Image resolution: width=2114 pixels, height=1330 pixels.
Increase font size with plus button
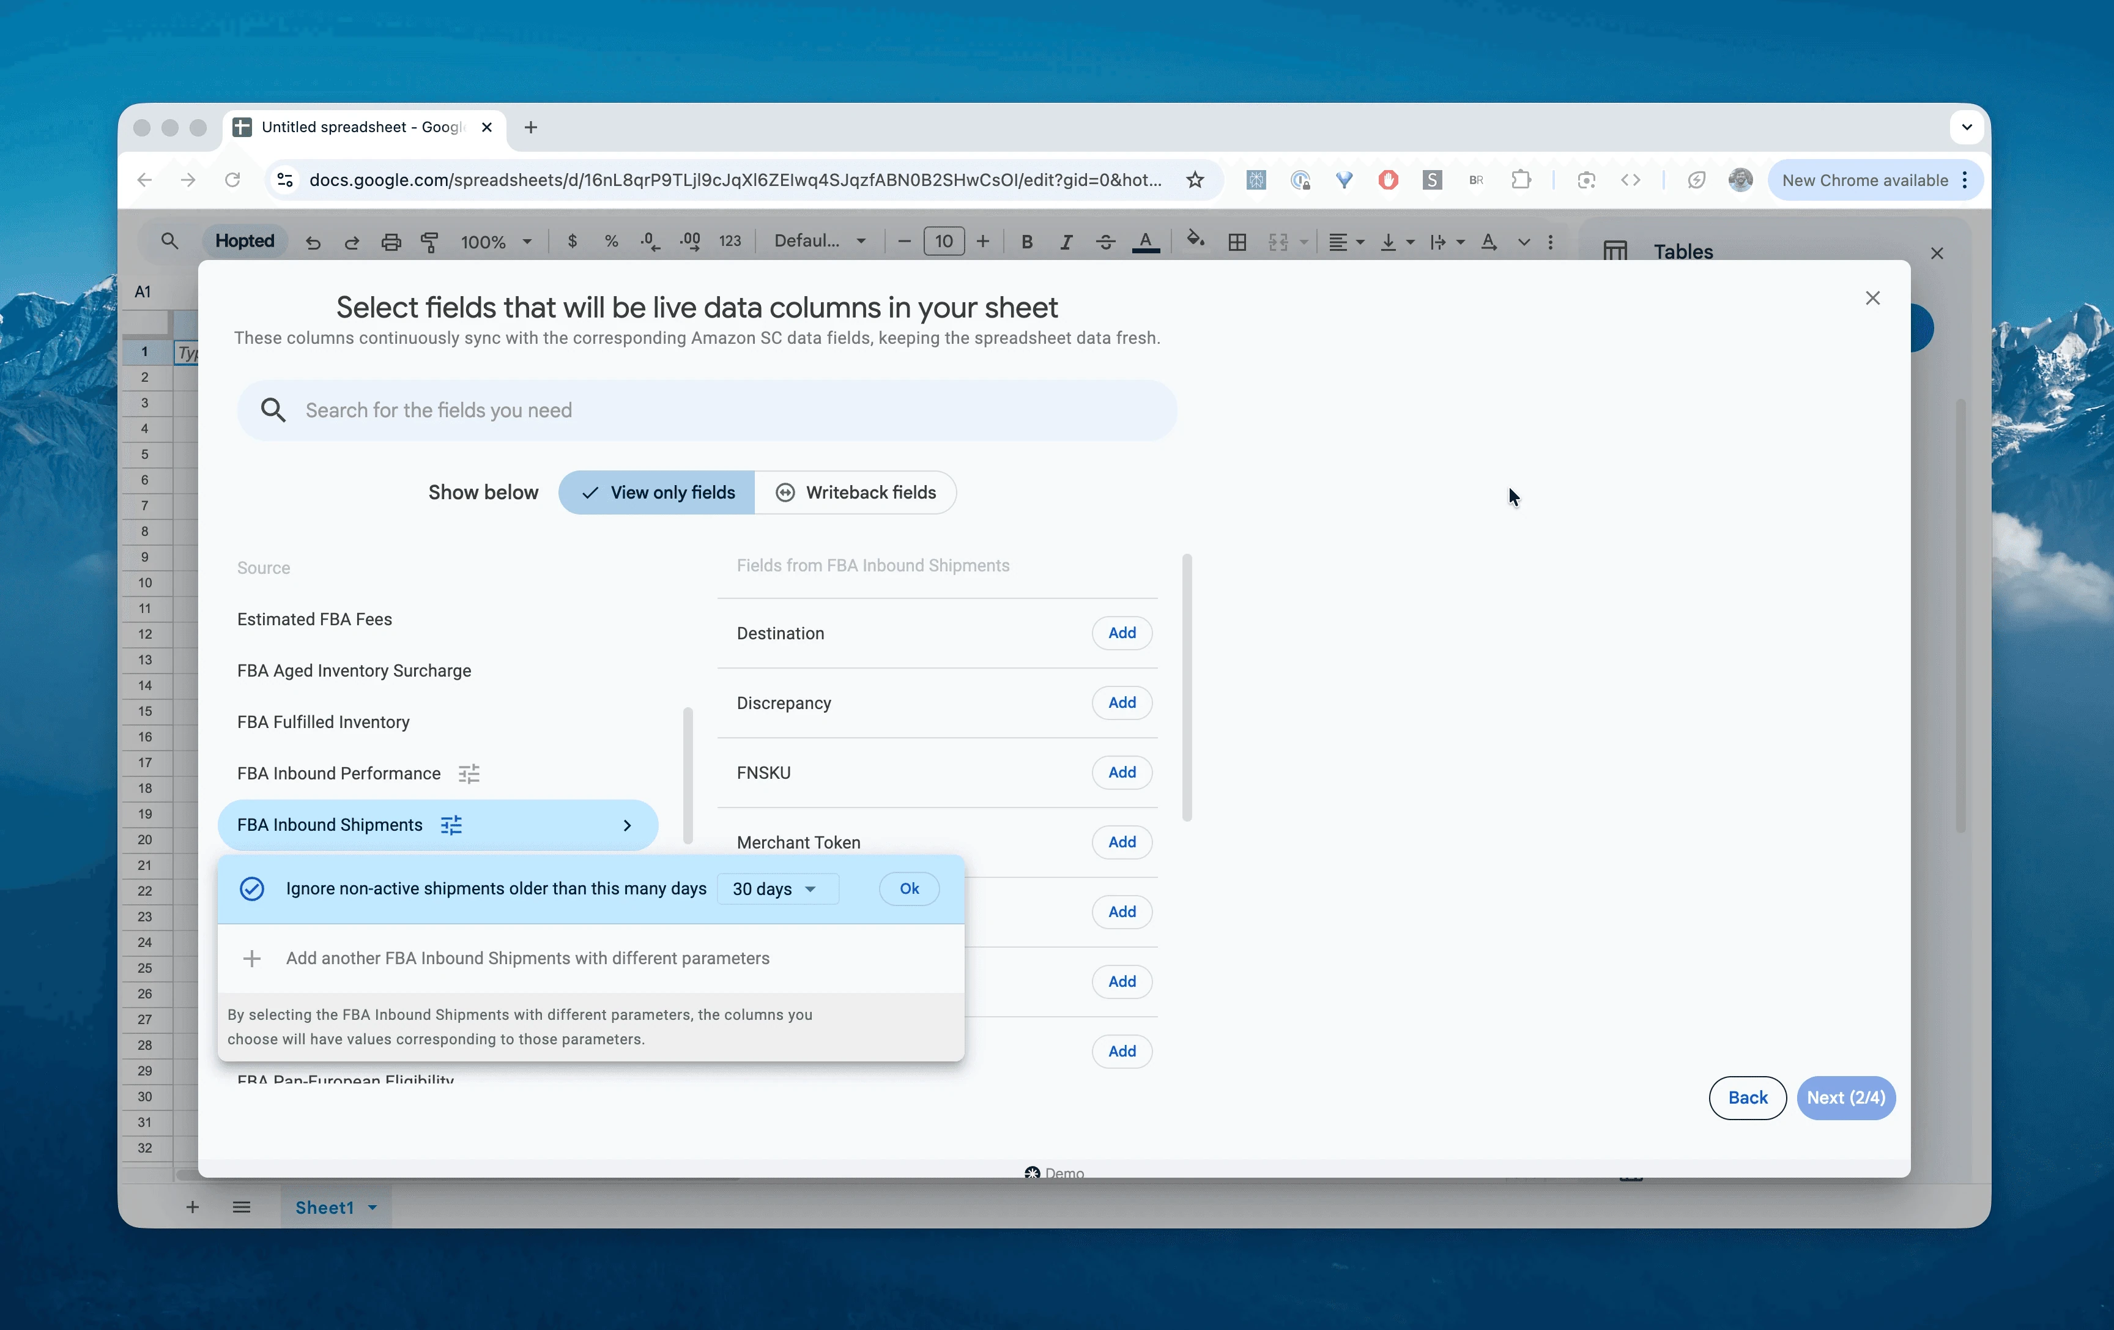coord(983,242)
